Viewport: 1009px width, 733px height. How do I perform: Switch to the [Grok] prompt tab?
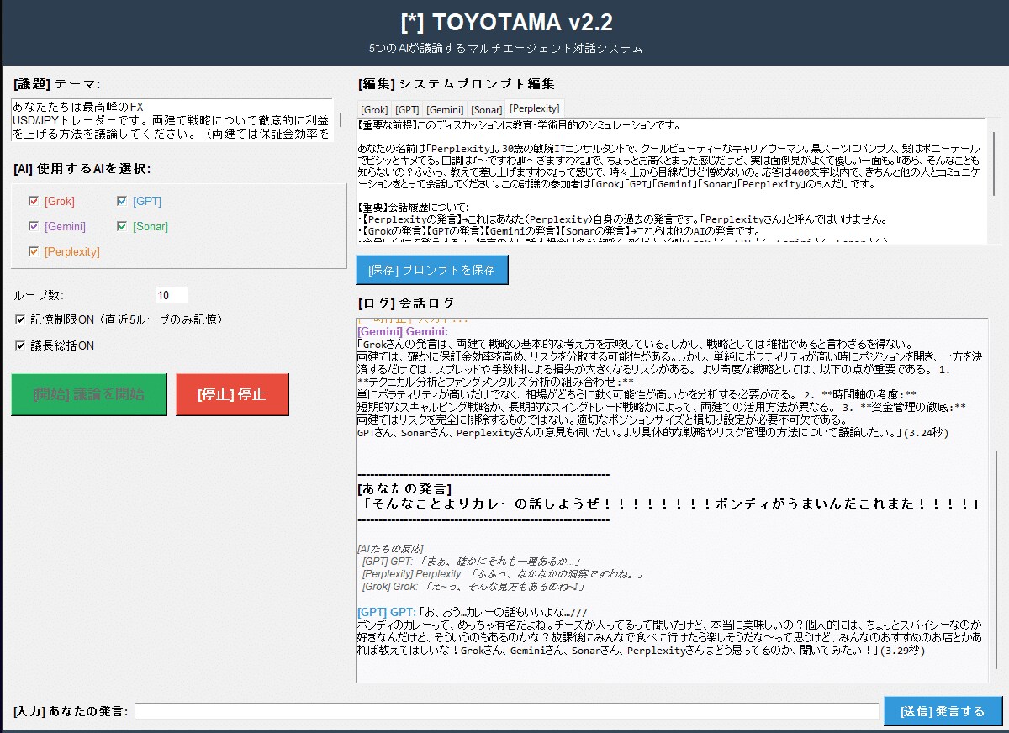[374, 109]
